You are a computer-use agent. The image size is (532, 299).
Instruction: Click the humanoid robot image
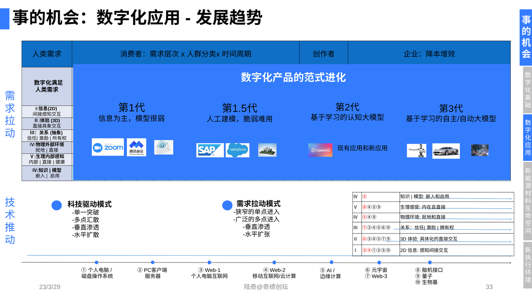(x=416, y=151)
